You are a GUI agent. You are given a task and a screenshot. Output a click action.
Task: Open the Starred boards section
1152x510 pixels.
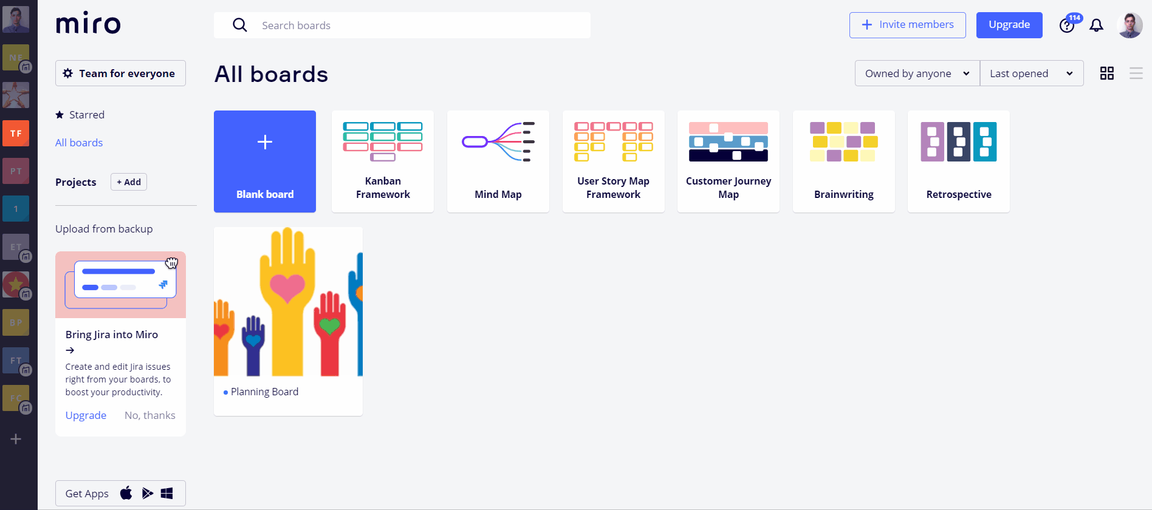click(x=86, y=115)
